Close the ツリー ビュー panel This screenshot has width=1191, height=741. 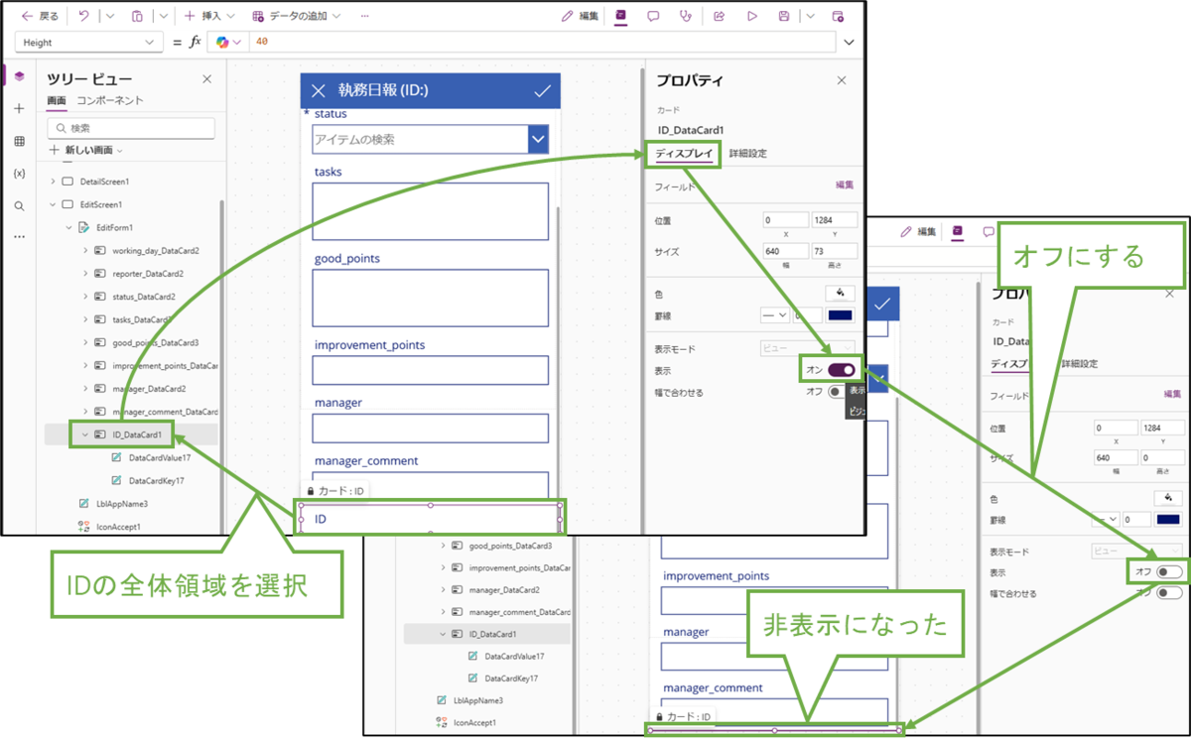[206, 79]
